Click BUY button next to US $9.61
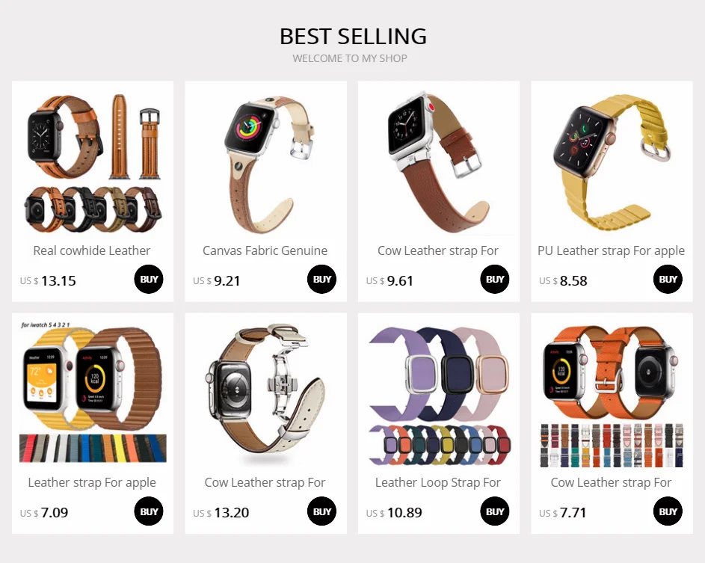705x563 pixels. pos(495,279)
